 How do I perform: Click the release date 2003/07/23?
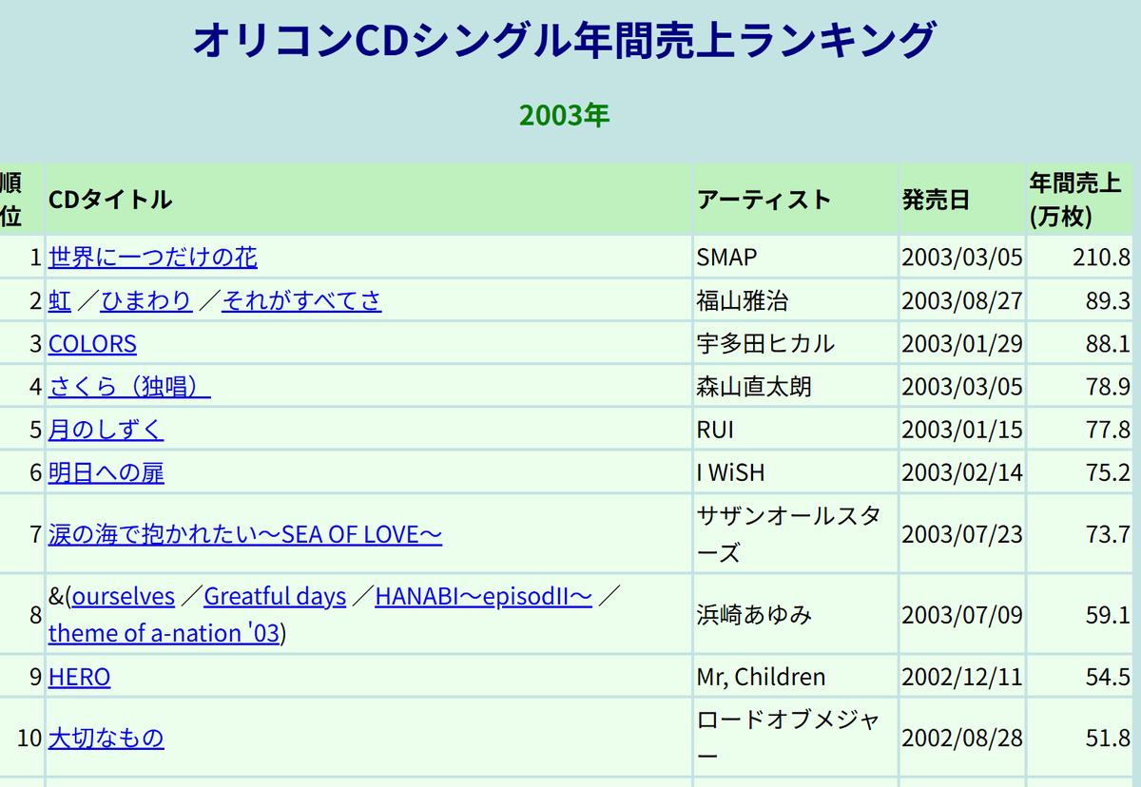[x=962, y=534]
